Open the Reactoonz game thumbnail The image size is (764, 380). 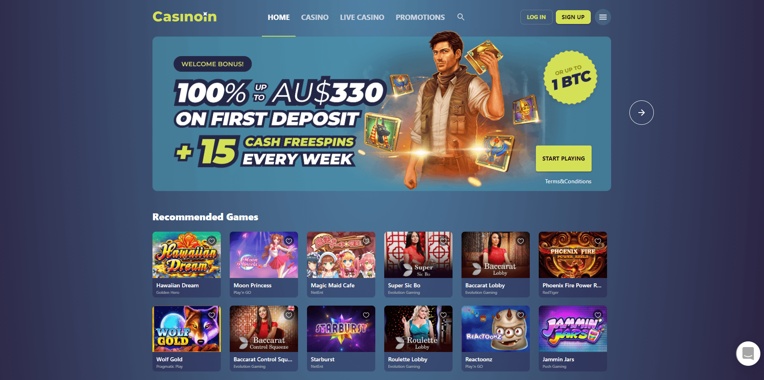tap(495, 329)
